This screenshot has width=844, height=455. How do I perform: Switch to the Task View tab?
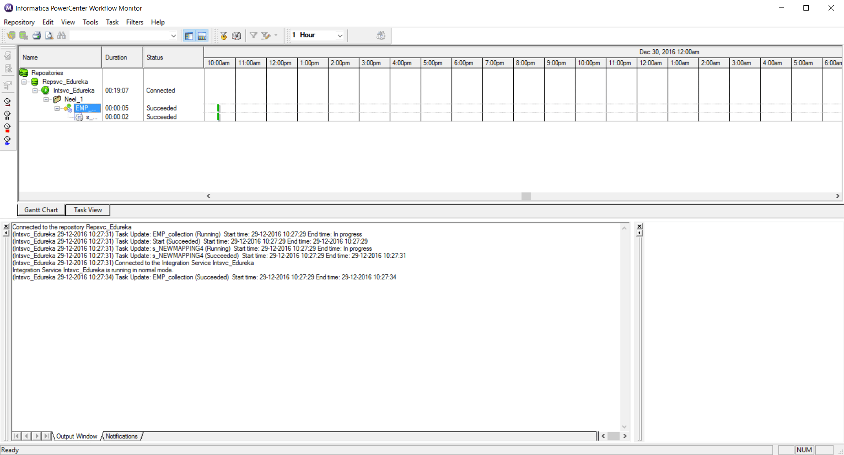[88, 210]
